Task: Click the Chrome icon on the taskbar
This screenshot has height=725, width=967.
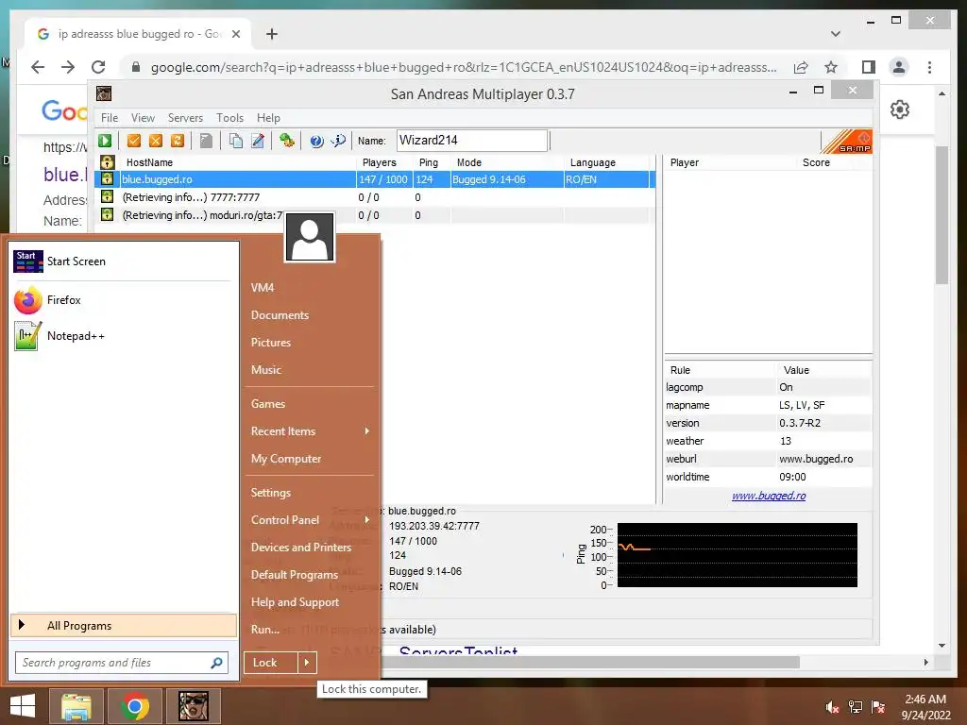Action: (x=135, y=706)
